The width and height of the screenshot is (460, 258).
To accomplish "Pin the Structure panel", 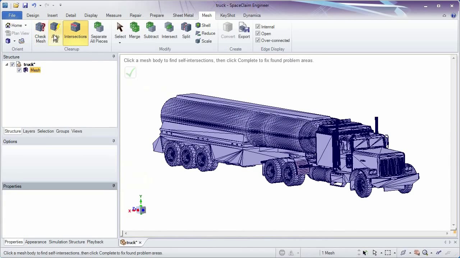I will pyautogui.click(x=114, y=57).
